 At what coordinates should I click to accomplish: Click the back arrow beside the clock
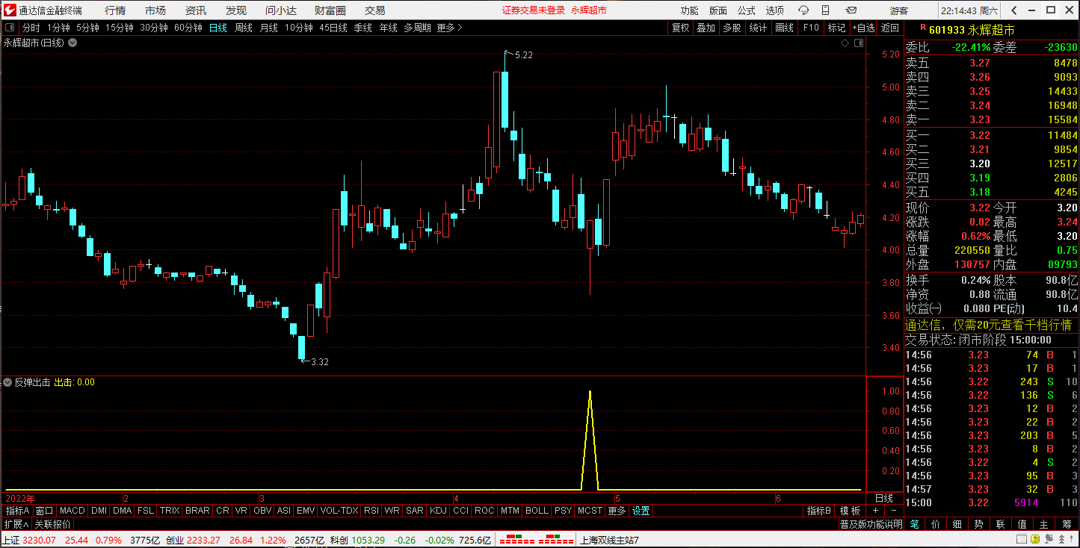click(1013, 10)
